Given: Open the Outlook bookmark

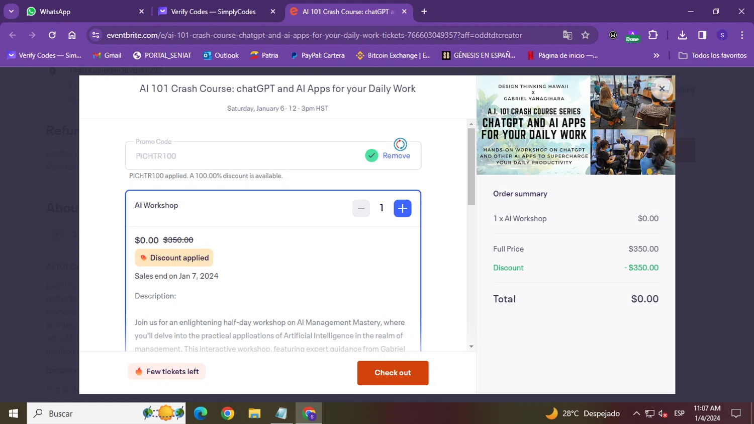Looking at the screenshot, I should click(221, 55).
